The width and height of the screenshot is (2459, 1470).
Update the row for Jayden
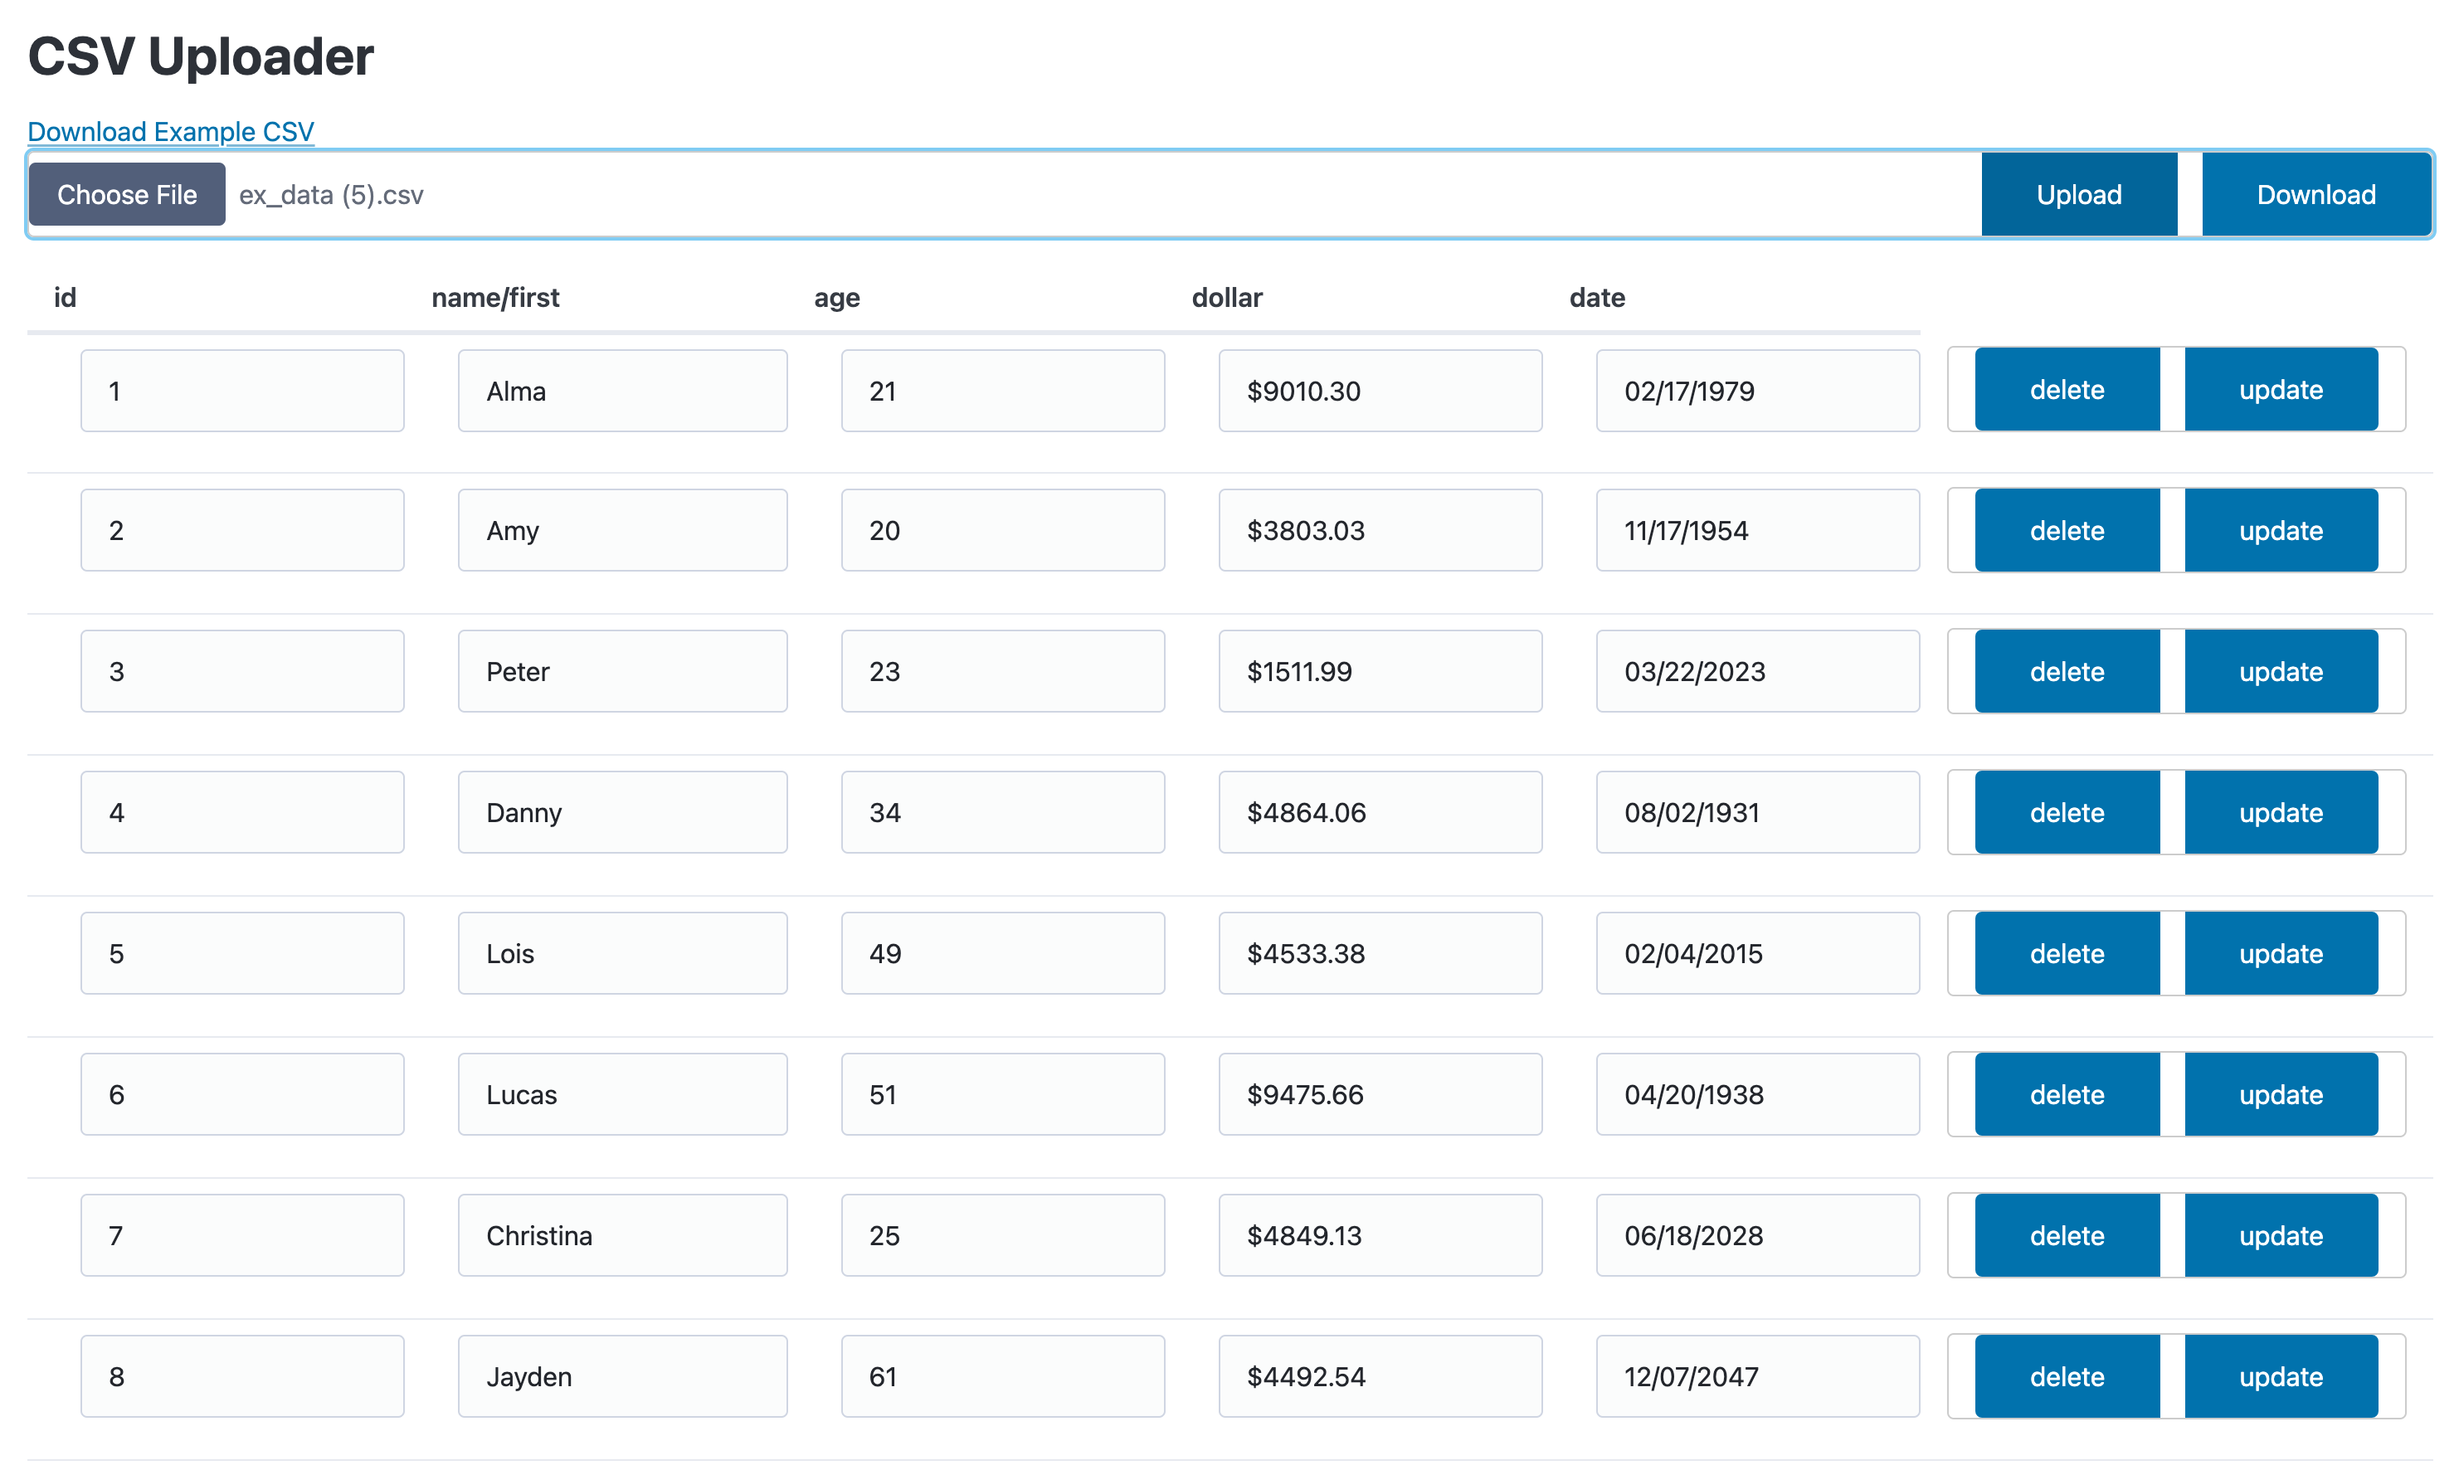2281,1376
